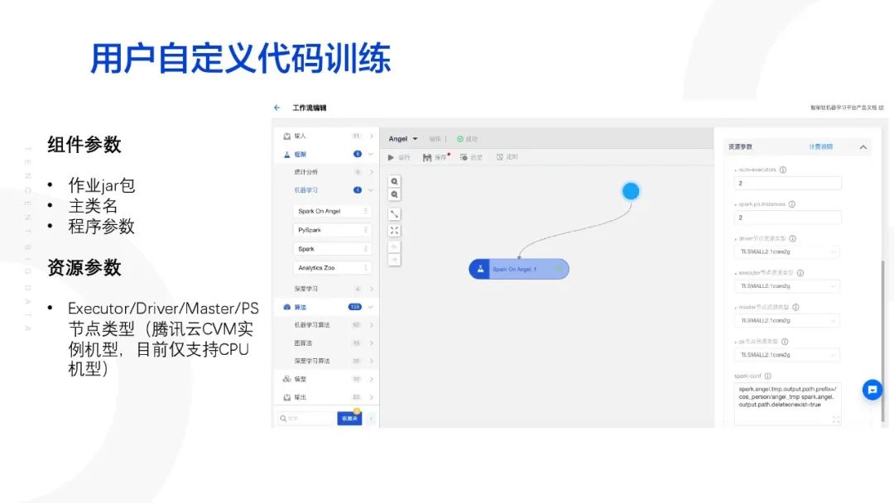The height and width of the screenshot is (503, 894).
Task: Select the Spark On Angel_1 node
Action: point(519,269)
